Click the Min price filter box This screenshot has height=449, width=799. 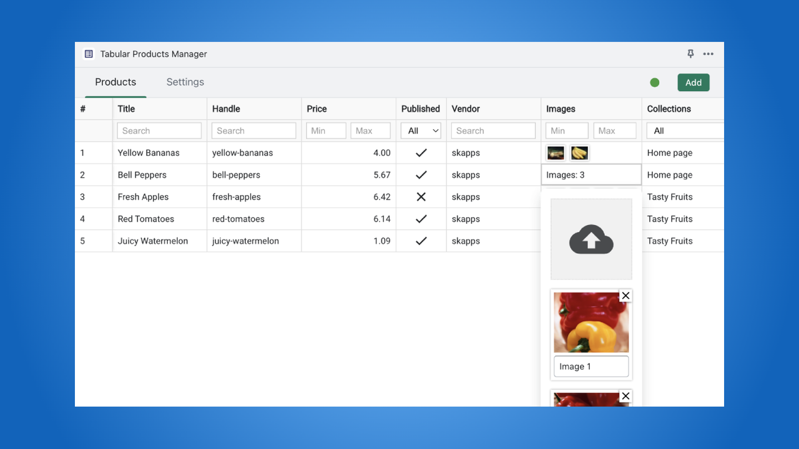click(326, 130)
